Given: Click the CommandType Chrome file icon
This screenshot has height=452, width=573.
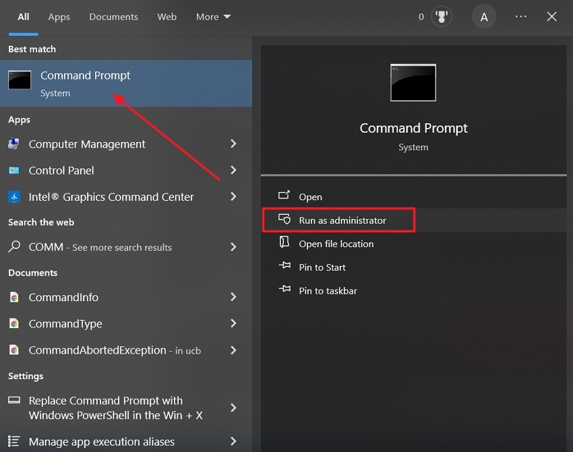Looking at the screenshot, I should pos(14,323).
